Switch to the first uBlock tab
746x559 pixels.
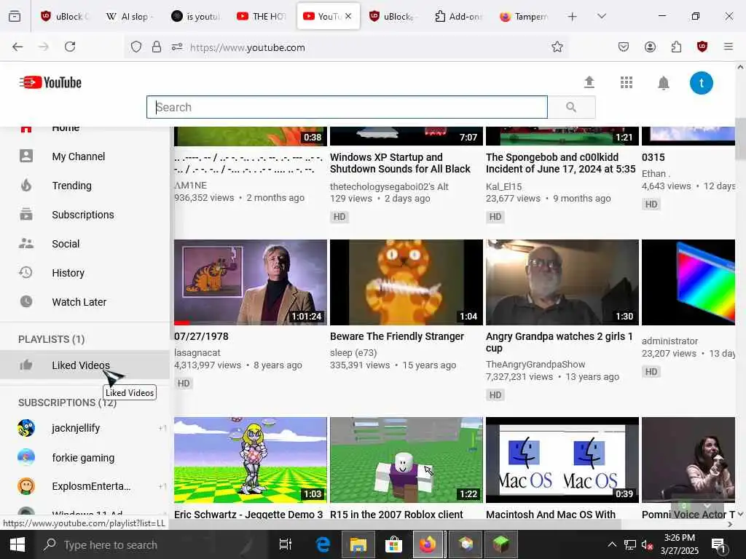tap(64, 16)
